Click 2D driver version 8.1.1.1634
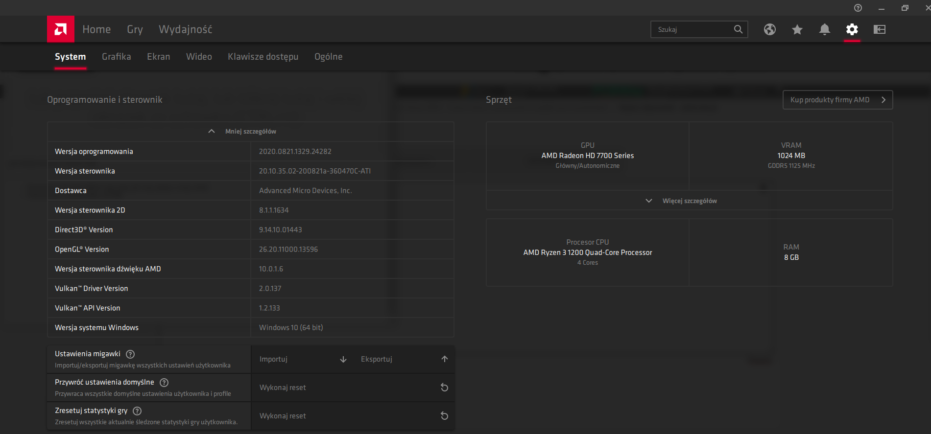 (274, 210)
